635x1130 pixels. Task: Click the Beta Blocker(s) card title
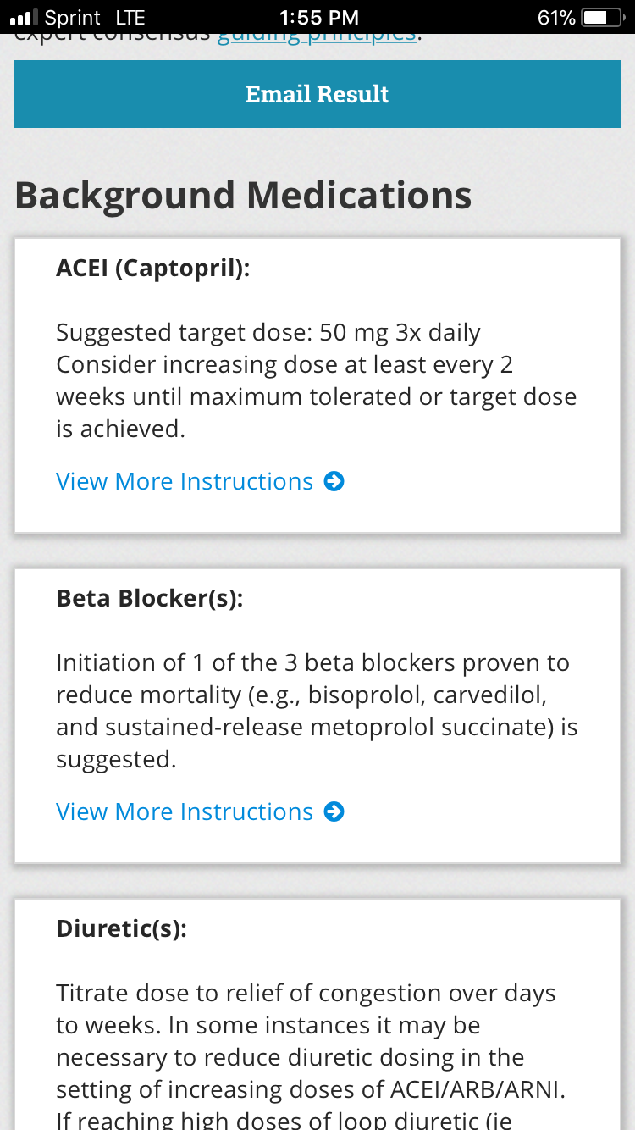point(150,598)
